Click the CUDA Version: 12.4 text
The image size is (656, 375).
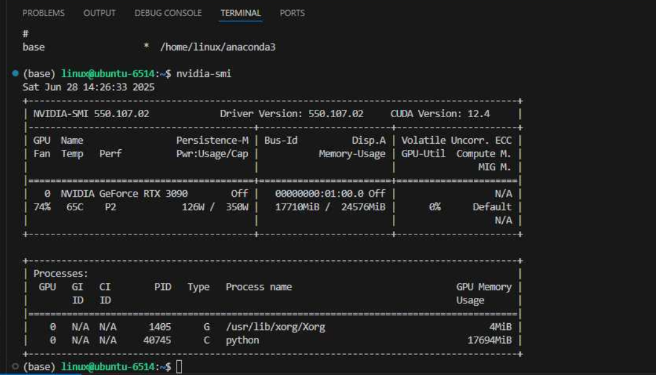tap(440, 114)
